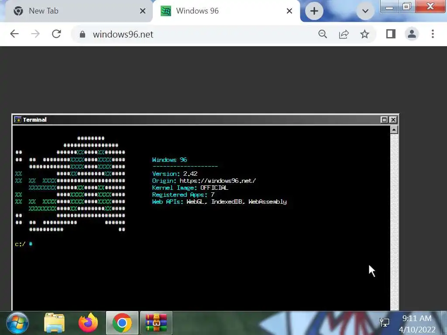Bookmark this page with the star icon
This screenshot has width=447, height=335.
pos(364,34)
